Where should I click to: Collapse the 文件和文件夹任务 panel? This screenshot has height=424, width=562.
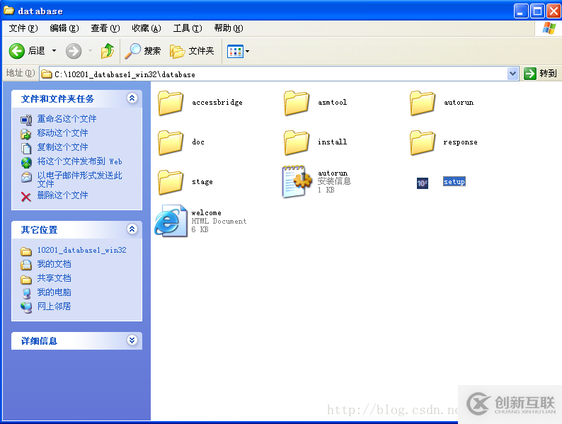click(132, 98)
